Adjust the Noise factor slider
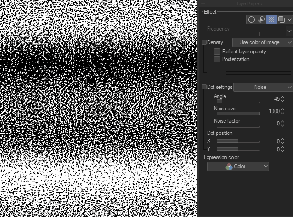 [238, 126]
